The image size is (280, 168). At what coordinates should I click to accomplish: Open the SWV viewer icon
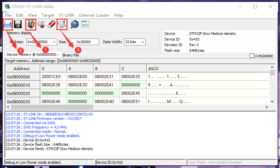[85, 24]
